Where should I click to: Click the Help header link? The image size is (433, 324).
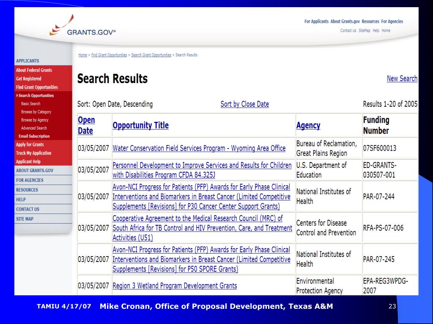point(376,30)
